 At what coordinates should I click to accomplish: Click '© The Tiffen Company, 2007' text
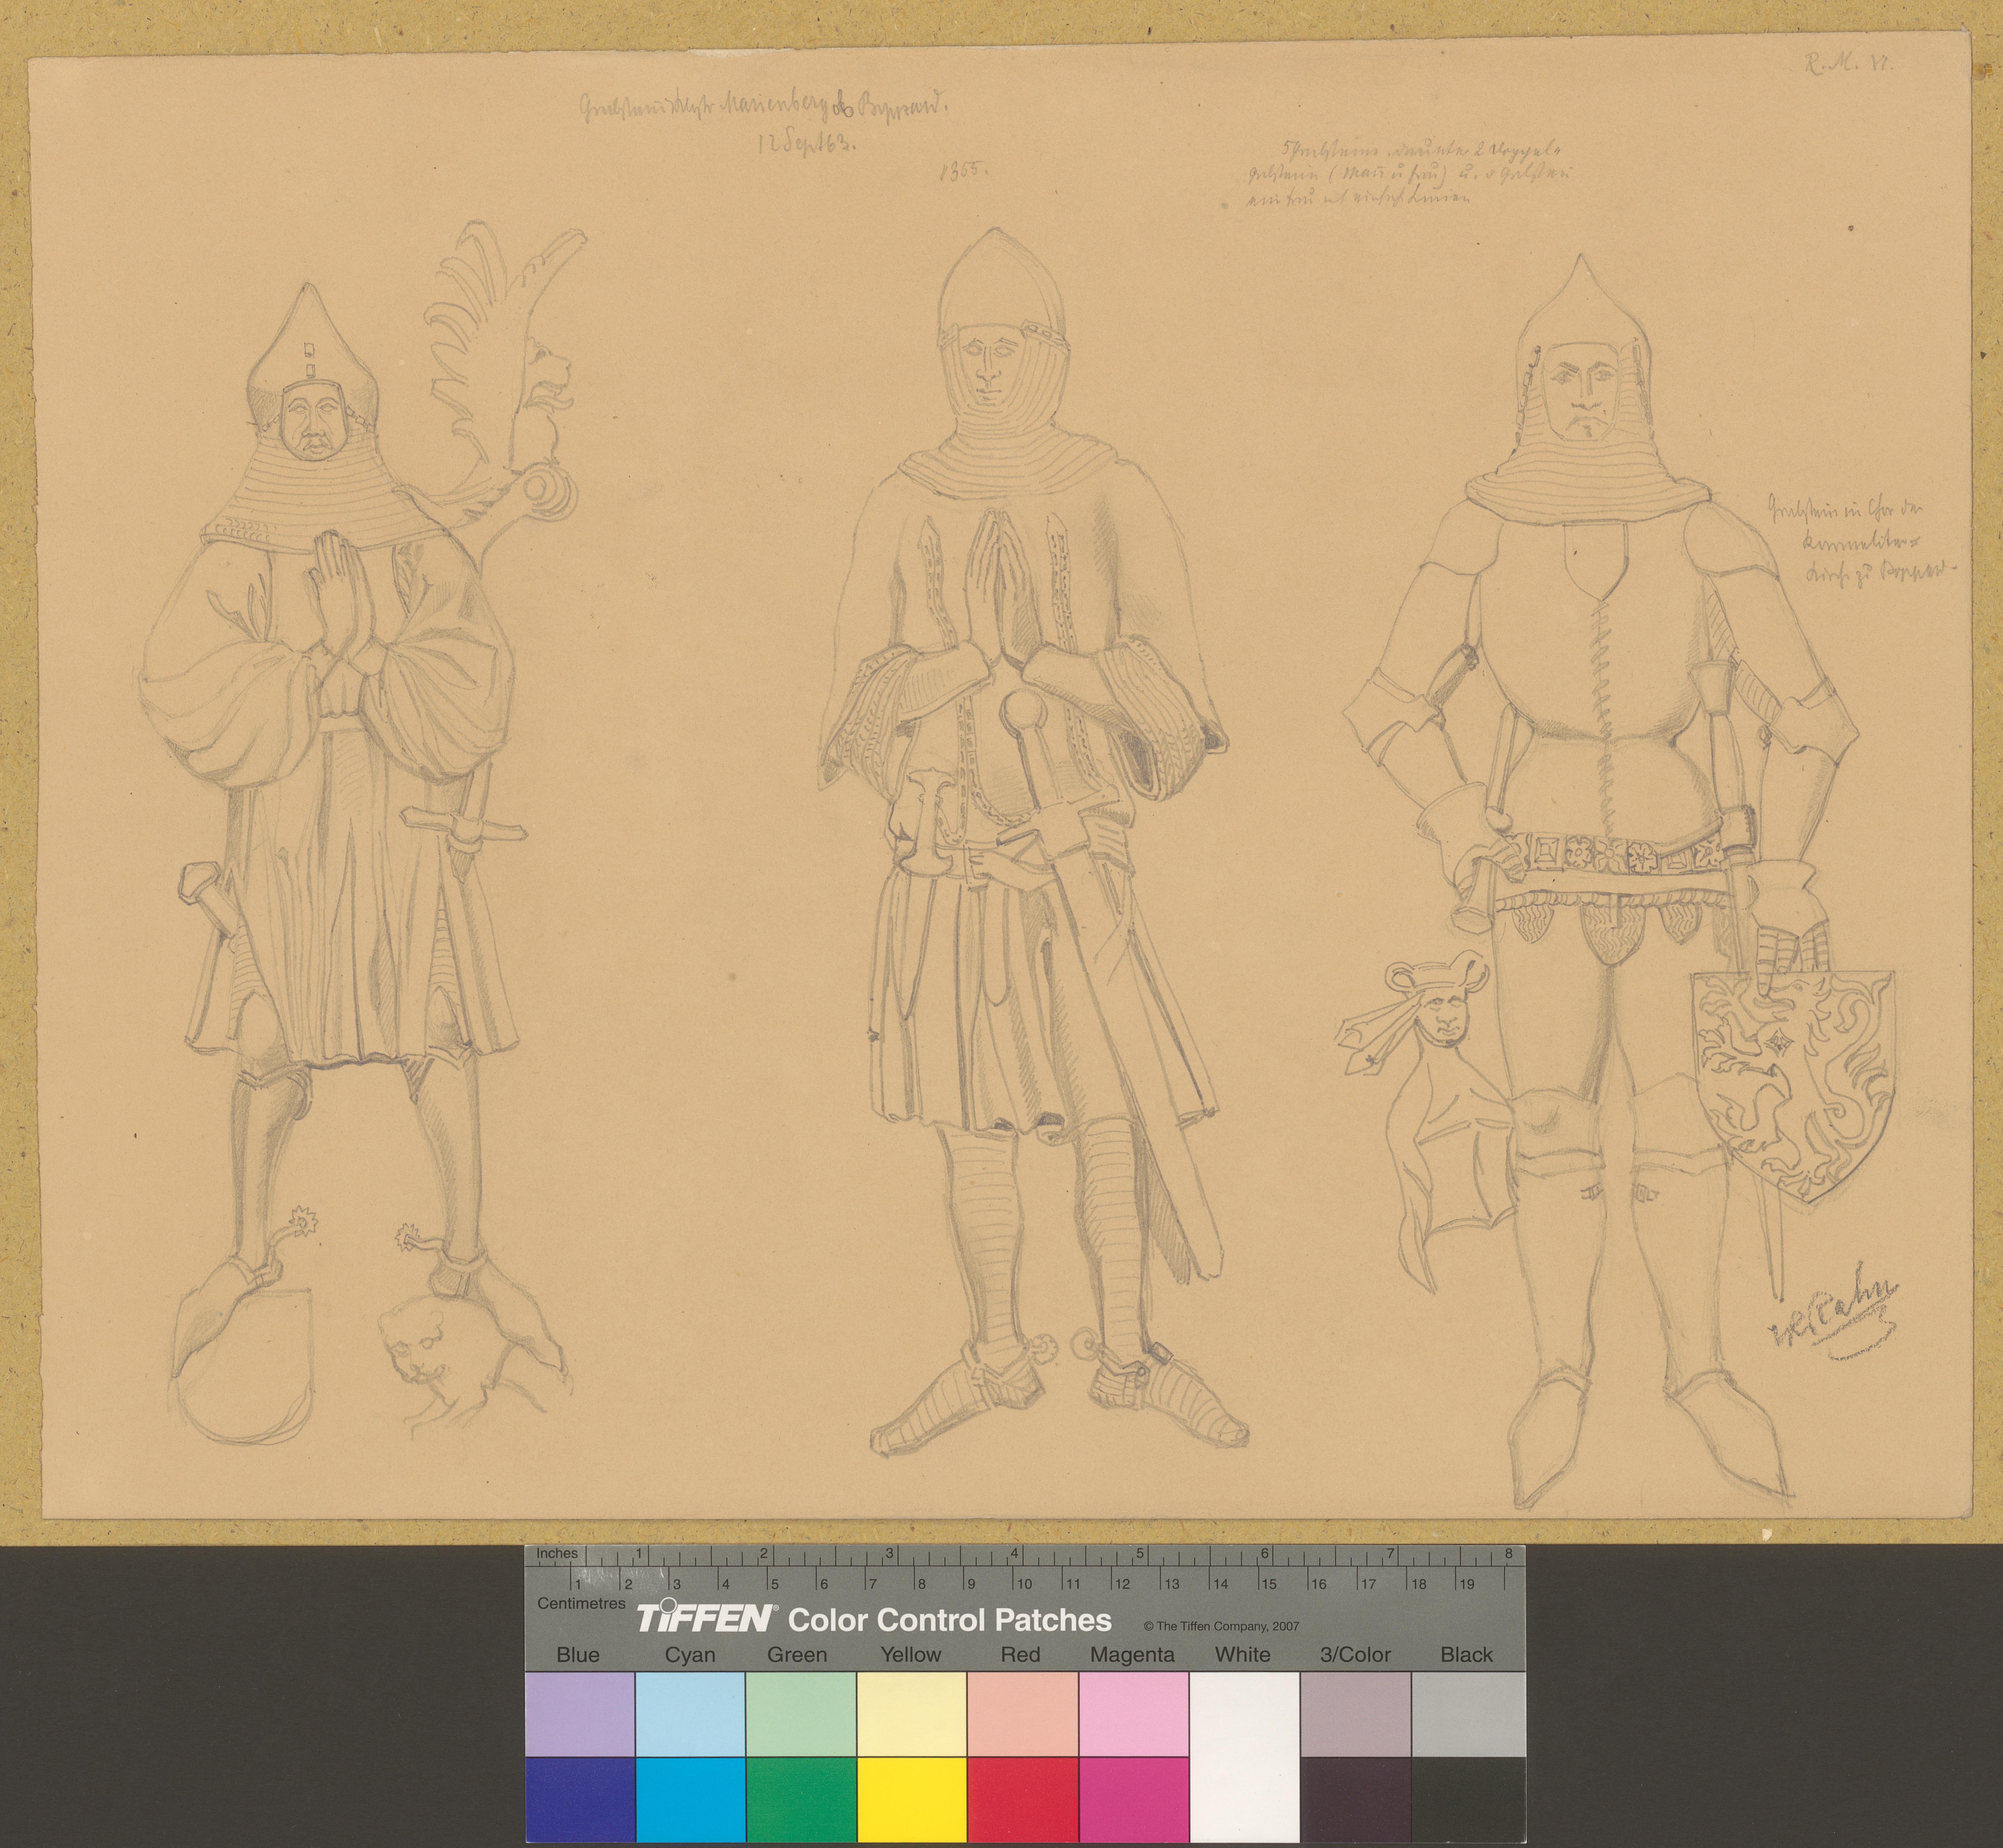pos(1221,1626)
